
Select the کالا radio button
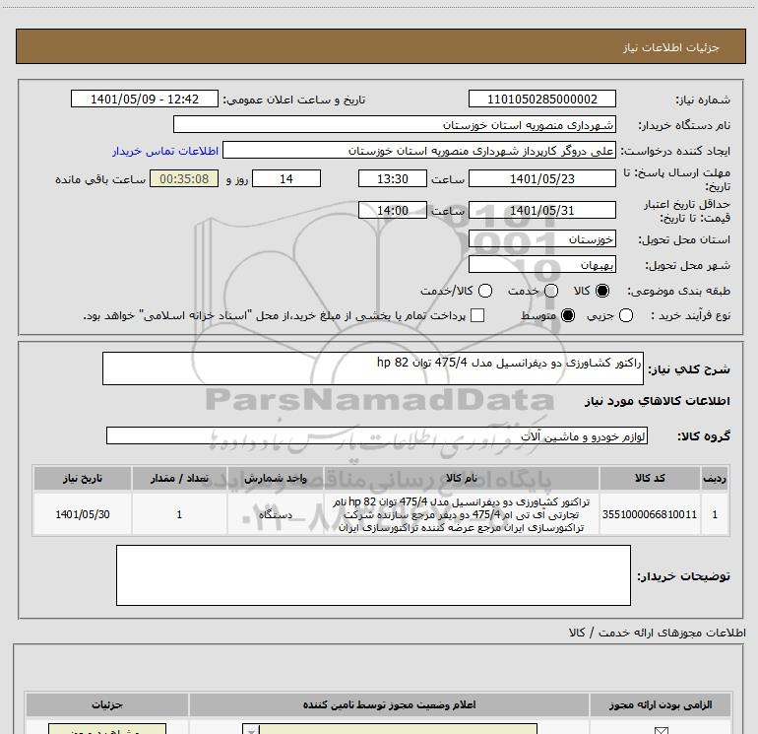point(602,291)
